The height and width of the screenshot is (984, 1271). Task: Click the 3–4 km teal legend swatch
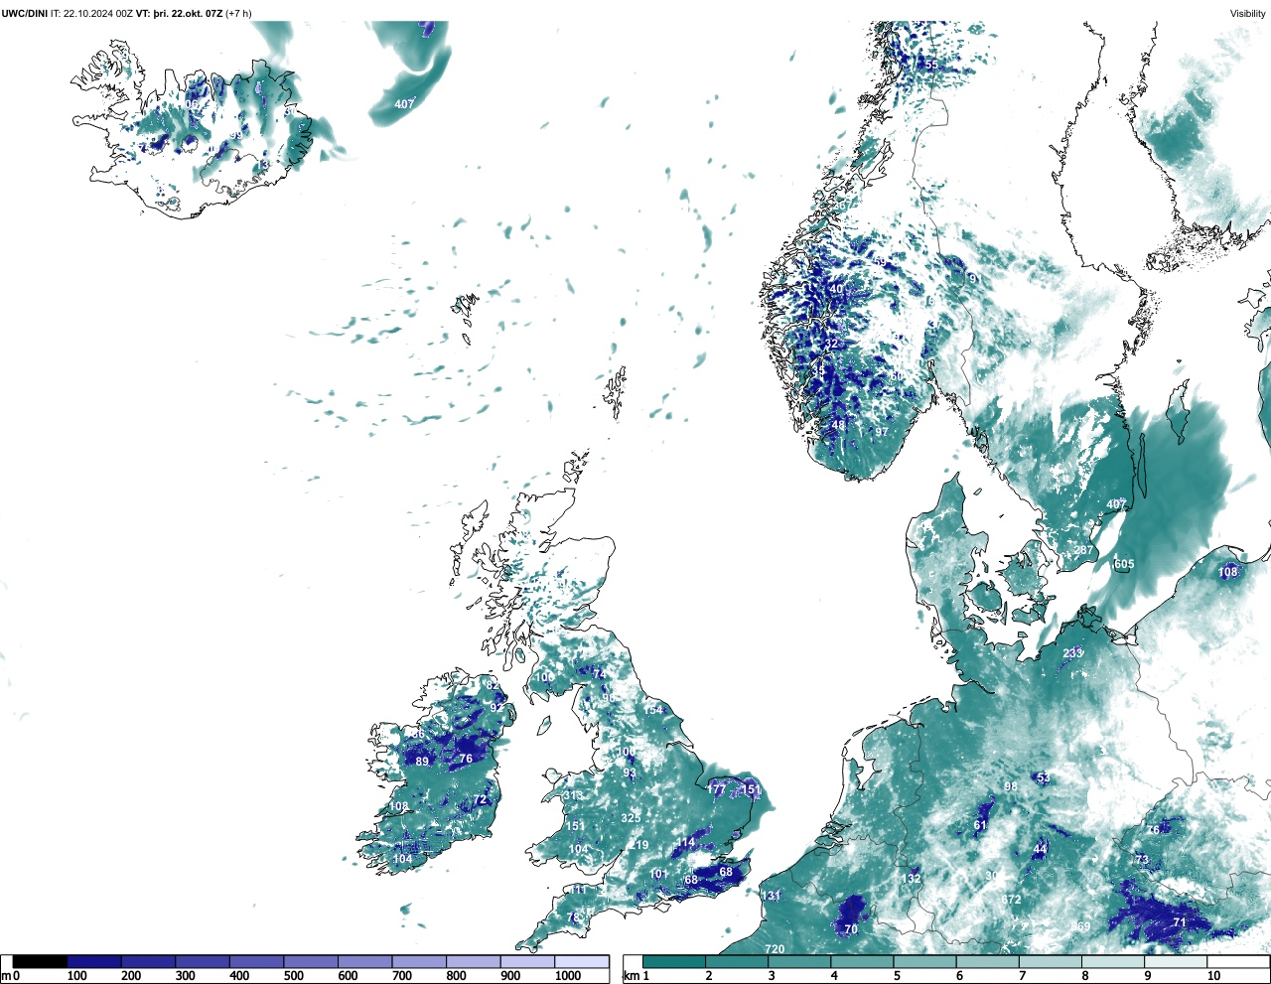point(799,961)
